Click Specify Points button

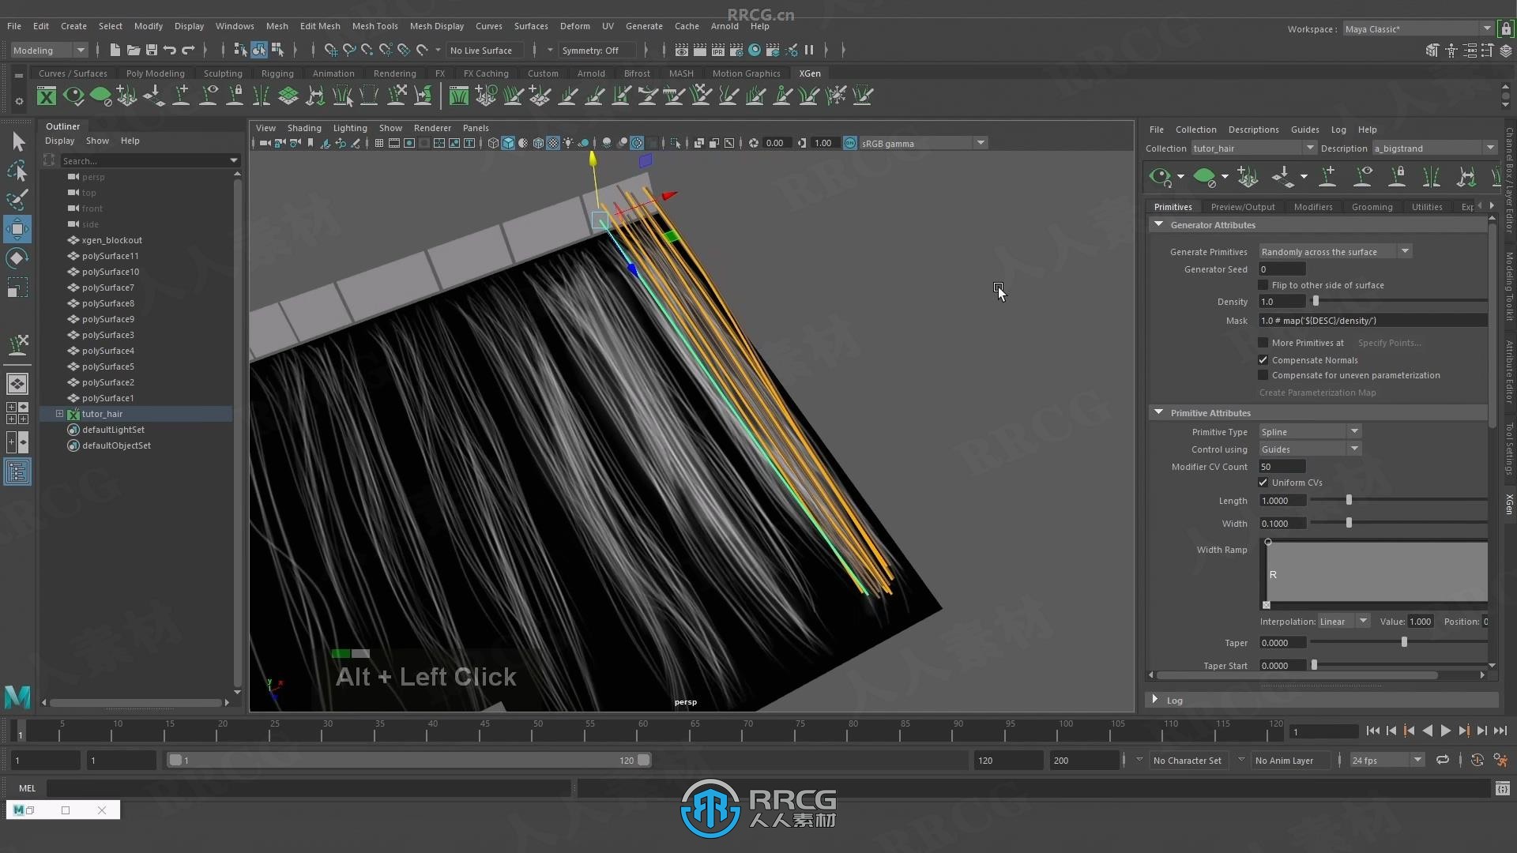click(1391, 343)
